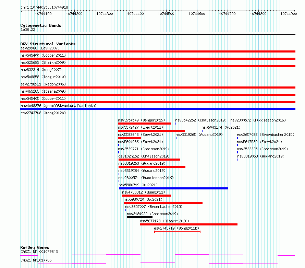
Task: Click nsv5980719 (Wu2021) label
Action: tap(138, 185)
